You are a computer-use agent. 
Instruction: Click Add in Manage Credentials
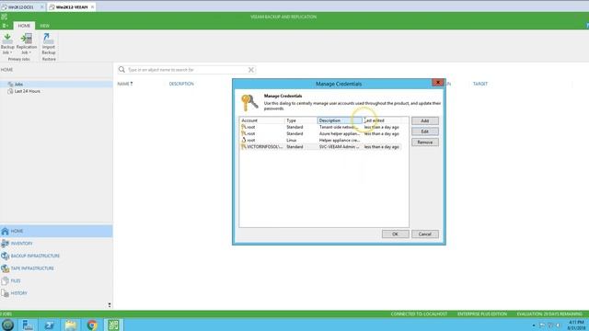click(425, 120)
